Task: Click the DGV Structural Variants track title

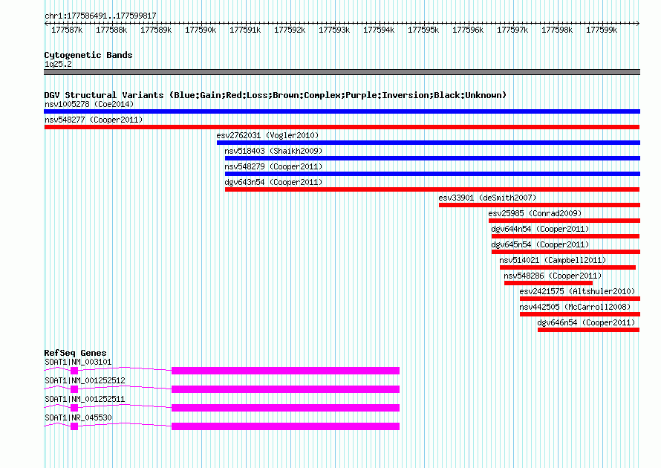Action: pyautogui.click(x=275, y=95)
